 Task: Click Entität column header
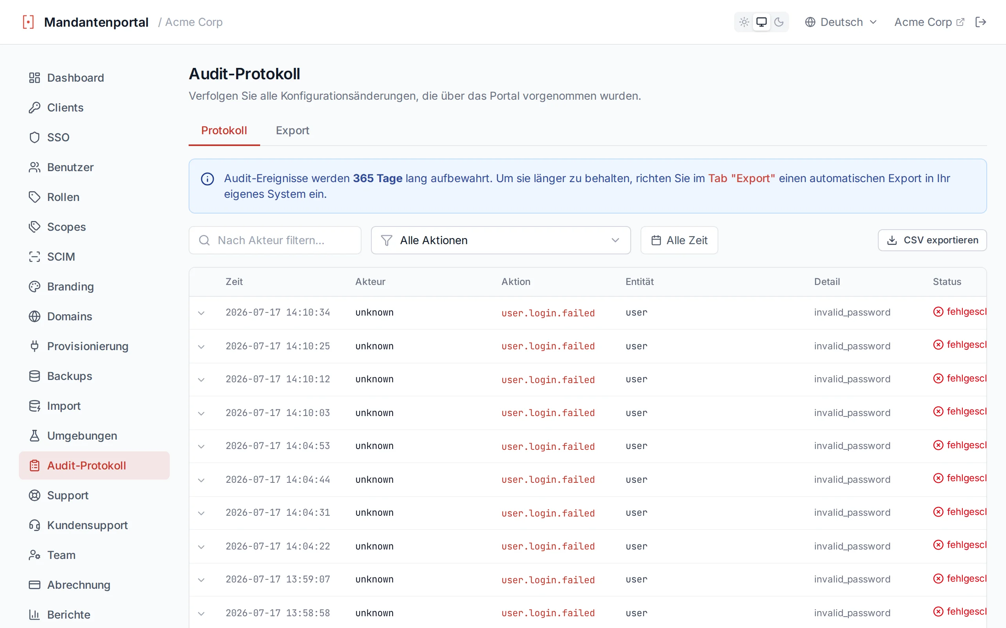[639, 281]
